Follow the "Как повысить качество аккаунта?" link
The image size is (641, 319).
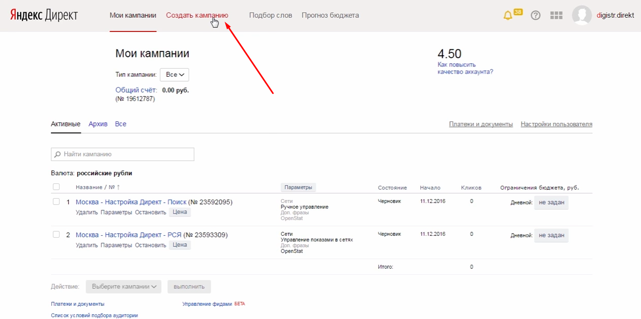click(465, 68)
